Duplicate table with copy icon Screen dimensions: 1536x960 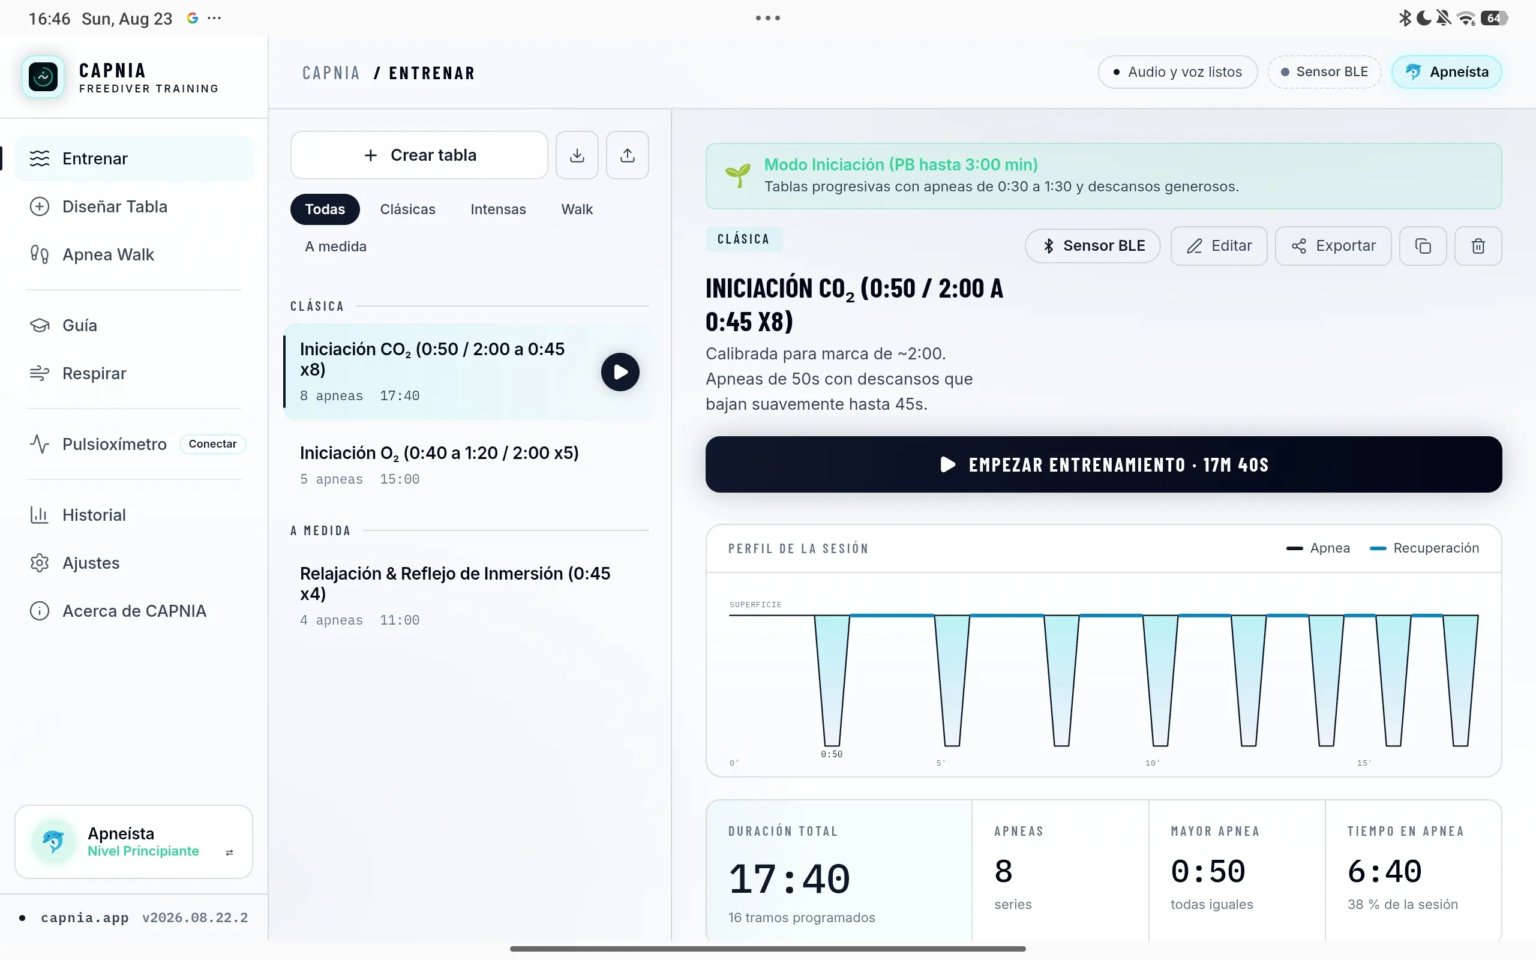[x=1423, y=246]
